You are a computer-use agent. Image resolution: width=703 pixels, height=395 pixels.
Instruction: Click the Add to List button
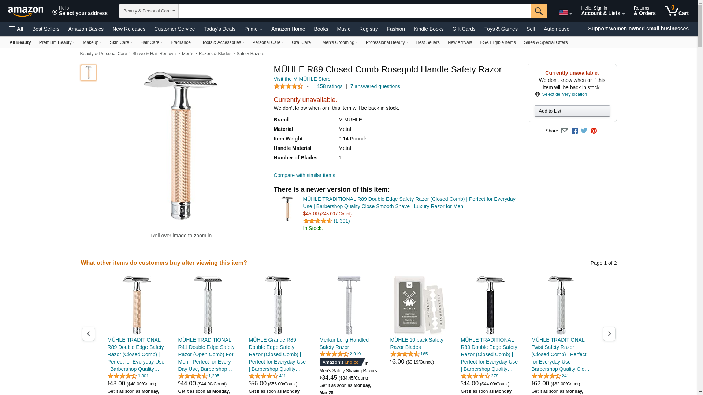pos(572,111)
